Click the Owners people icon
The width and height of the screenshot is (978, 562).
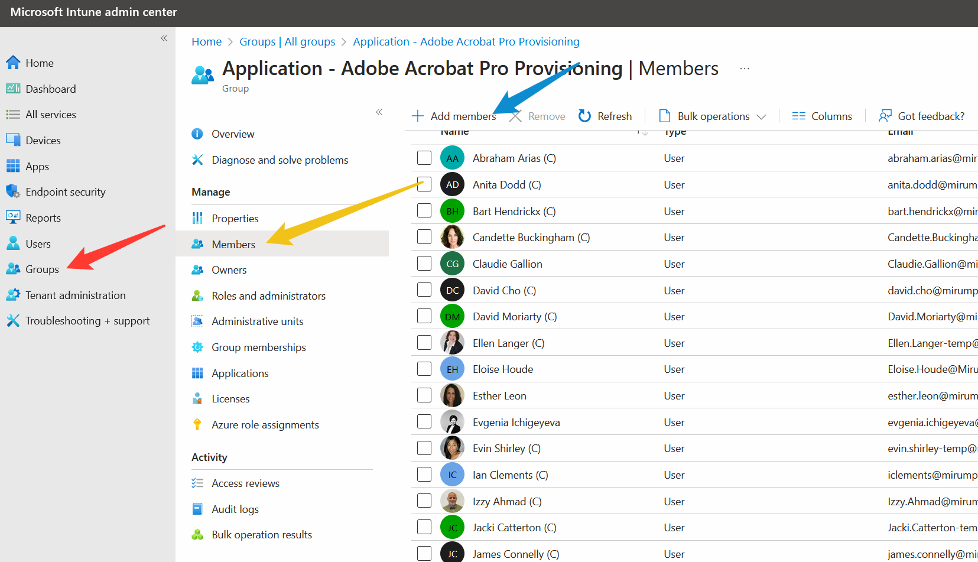pos(197,270)
